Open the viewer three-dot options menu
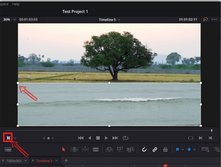221x167 pixels. 214,19
